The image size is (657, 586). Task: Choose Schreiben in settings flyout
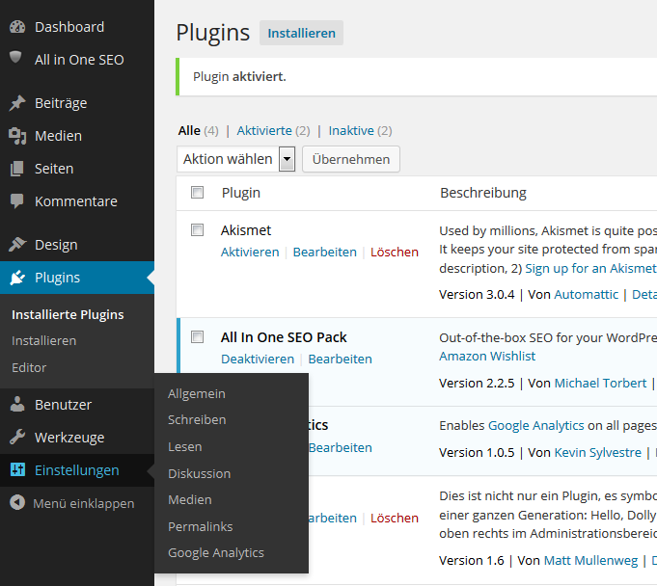pyautogui.click(x=197, y=420)
